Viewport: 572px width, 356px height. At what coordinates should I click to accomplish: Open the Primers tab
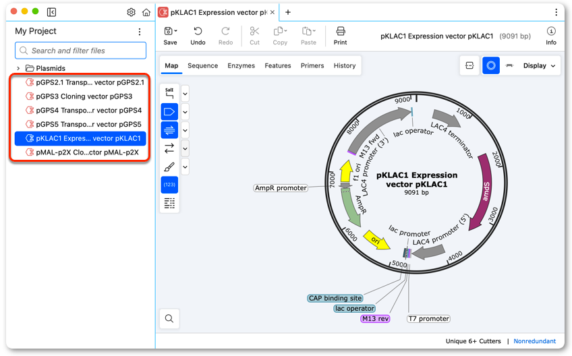pyautogui.click(x=312, y=65)
